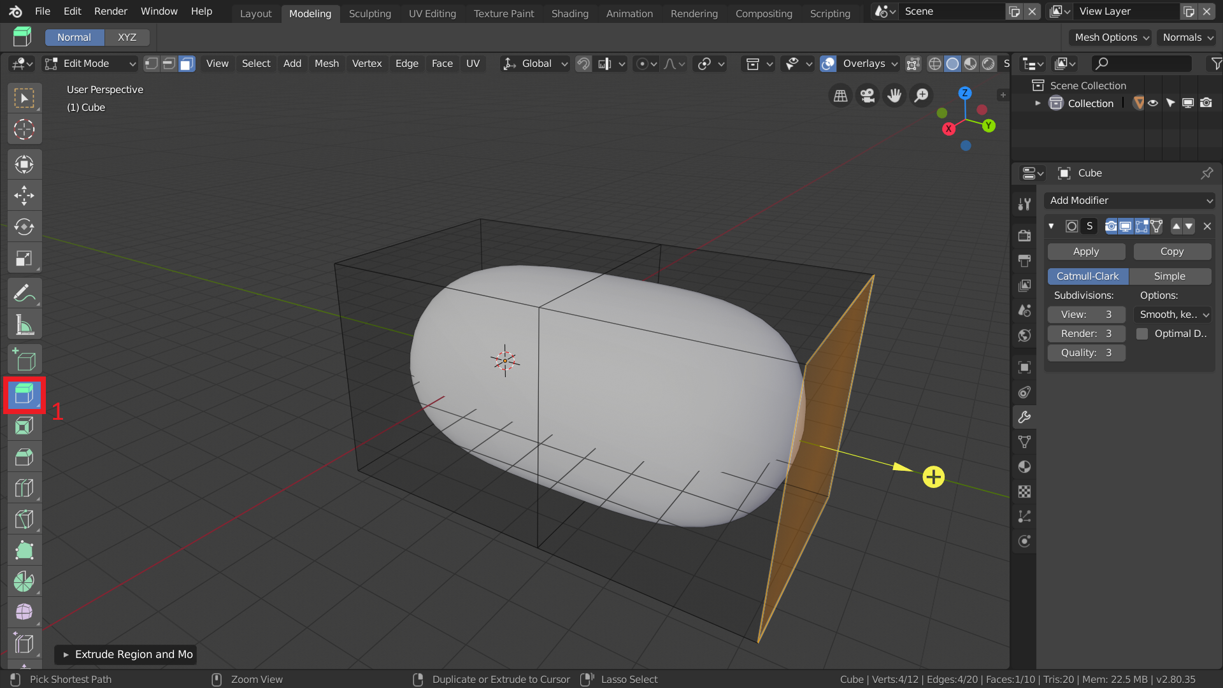Click the Copy modifier button
Viewport: 1223px width, 688px height.
(x=1172, y=252)
